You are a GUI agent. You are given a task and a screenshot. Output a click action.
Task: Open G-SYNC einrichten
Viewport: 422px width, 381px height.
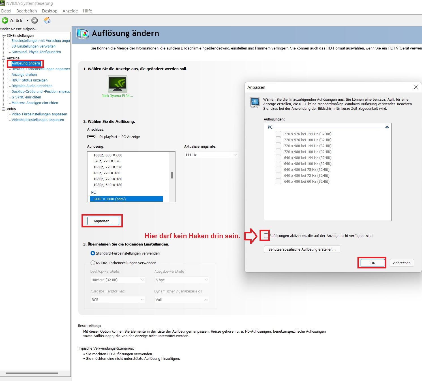click(26, 97)
